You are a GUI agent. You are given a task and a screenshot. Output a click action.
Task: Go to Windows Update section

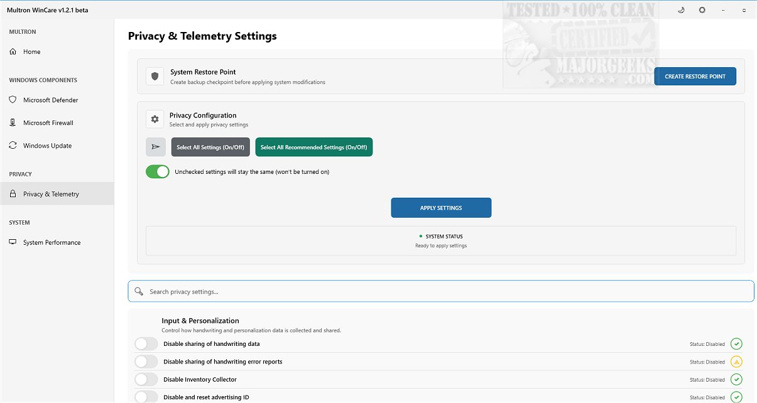point(47,146)
